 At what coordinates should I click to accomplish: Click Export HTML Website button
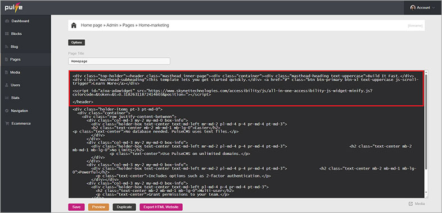[x=161, y=207]
